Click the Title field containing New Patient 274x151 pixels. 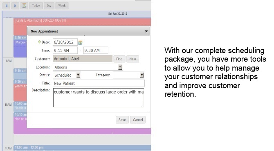(x=99, y=83)
